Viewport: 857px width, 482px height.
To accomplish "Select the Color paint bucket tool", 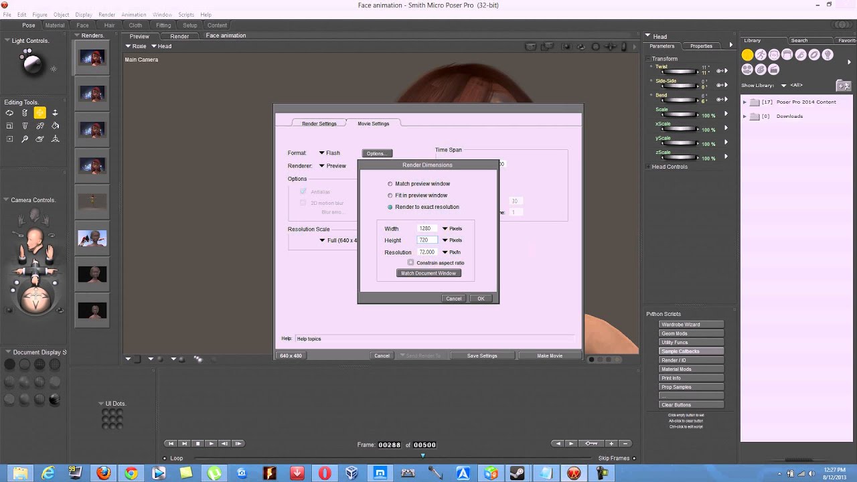I will (56, 126).
